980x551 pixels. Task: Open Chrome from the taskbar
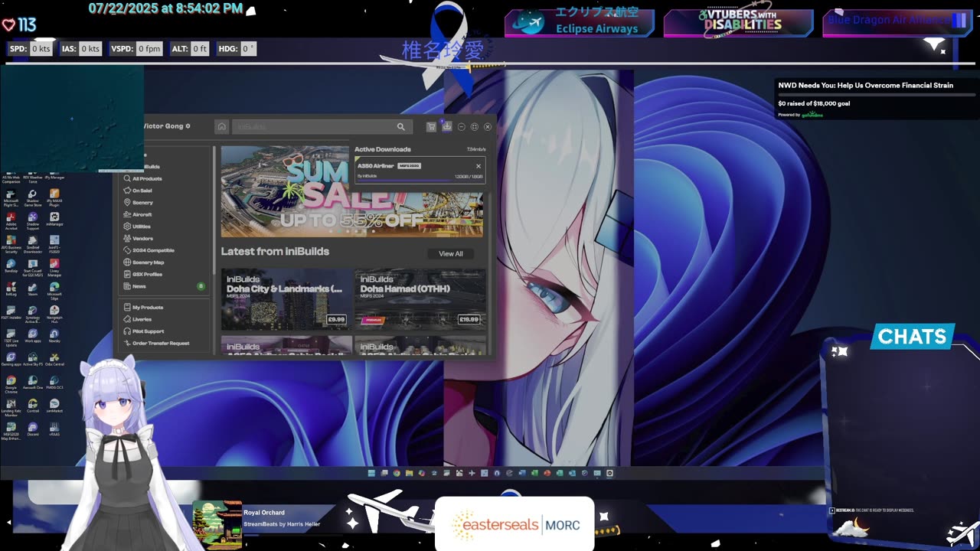click(397, 473)
